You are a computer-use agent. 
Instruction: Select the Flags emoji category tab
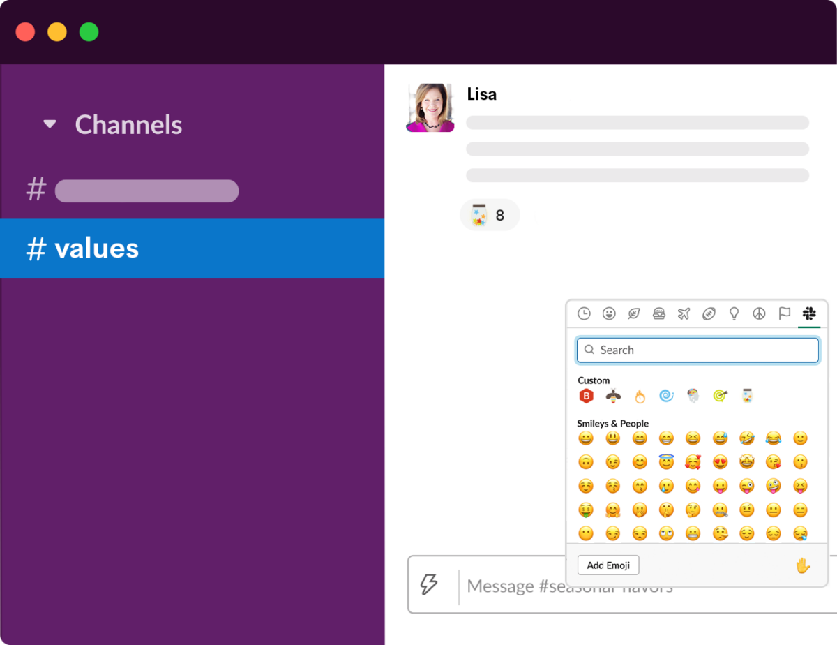pyautogui.click(x=784, y=314)
